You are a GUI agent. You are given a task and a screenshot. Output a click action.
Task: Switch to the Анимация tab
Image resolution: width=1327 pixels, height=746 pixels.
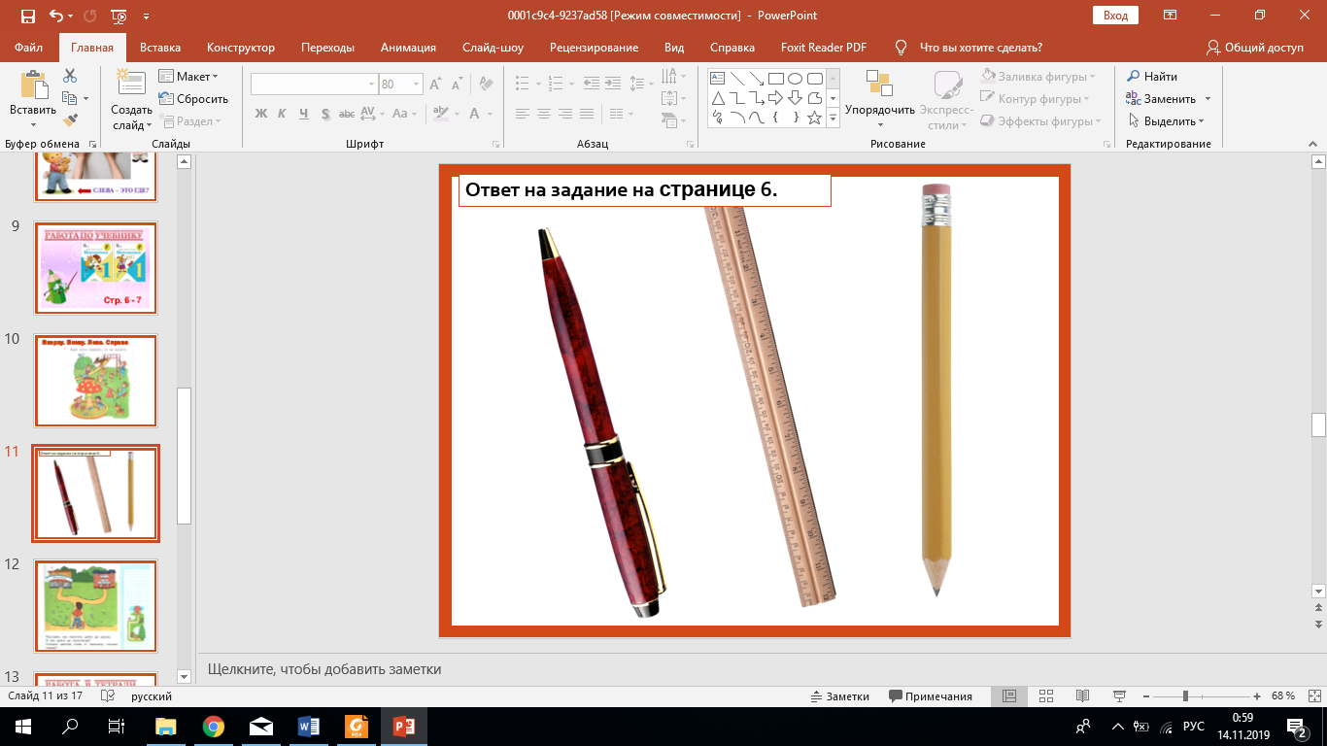pyautogui.click(x=408, y=48)
